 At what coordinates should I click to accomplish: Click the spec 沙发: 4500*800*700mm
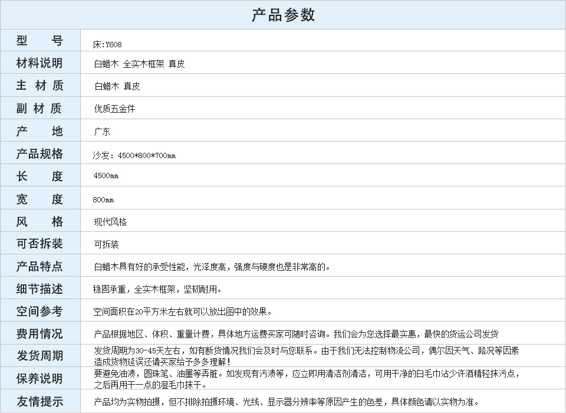click(x=134, y=155)
